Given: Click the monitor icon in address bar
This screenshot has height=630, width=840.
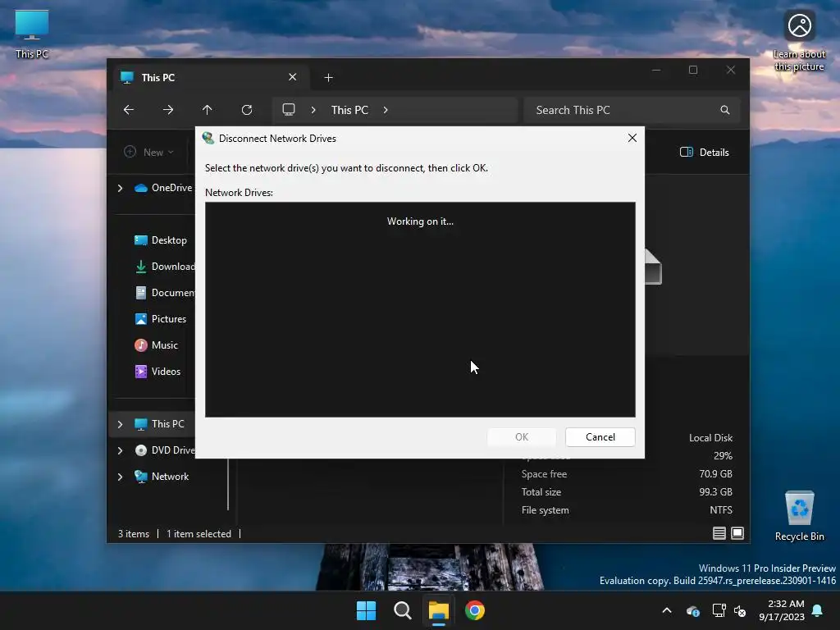Looking at the screenshot, I should pos(289,110).
